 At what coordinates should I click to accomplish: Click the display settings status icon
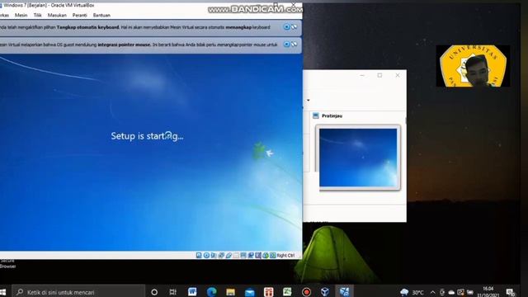(x=243, y=255)
